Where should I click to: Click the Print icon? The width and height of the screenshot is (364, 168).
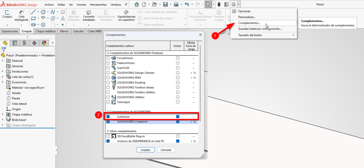click(x=176, y=4)
